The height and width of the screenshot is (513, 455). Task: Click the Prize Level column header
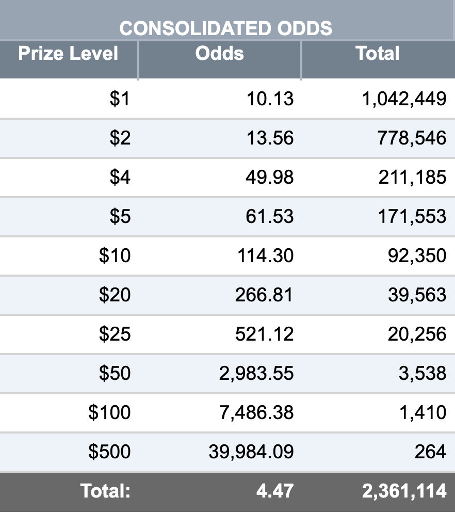pyautogui.click(x=68, y=53)
